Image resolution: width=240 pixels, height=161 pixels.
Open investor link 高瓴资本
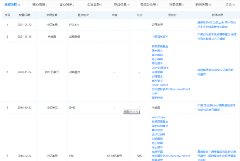157,64
